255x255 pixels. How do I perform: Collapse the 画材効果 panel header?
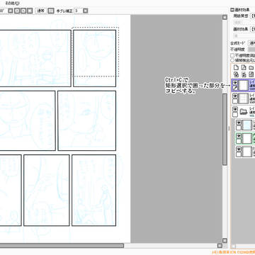click(x=232, y=10)
